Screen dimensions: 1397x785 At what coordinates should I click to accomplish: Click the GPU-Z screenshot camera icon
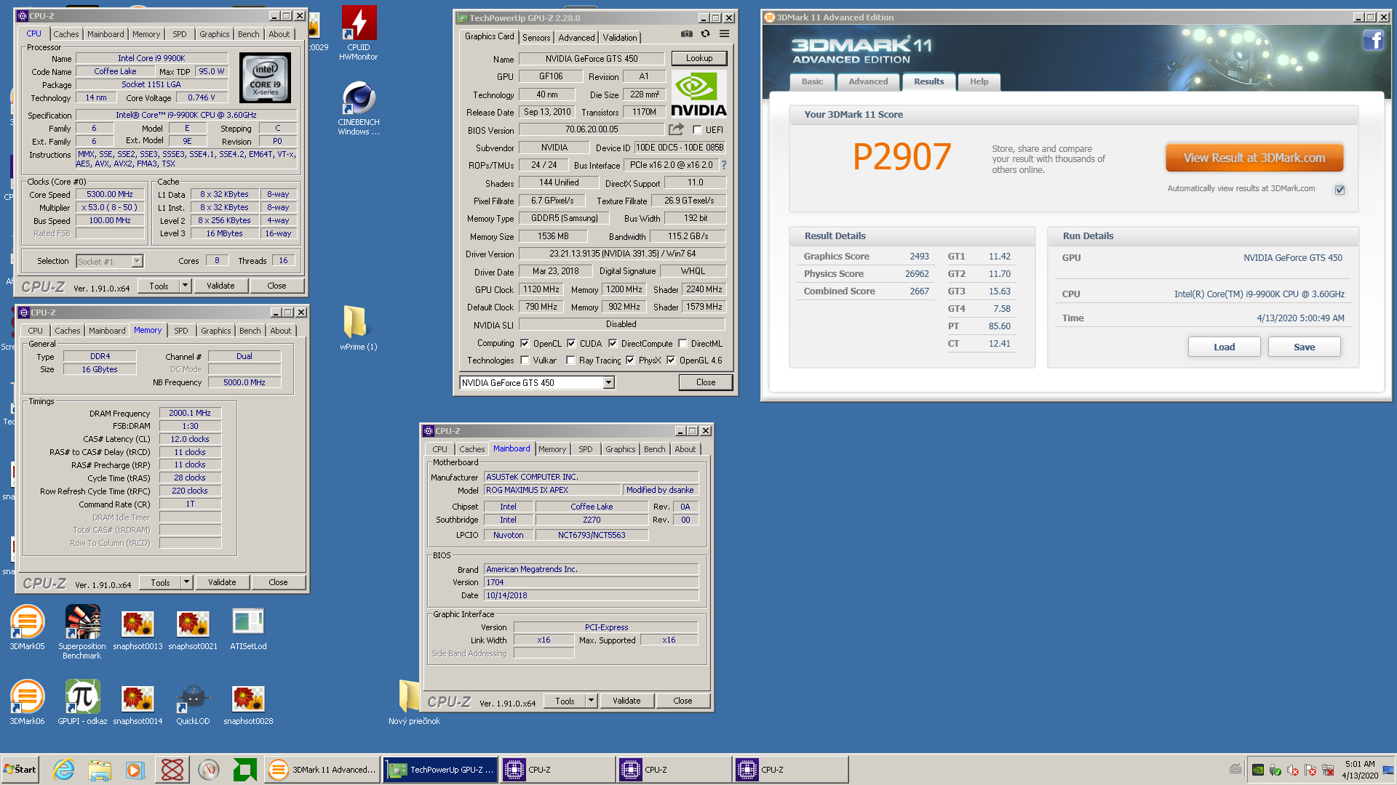[686, 33]
